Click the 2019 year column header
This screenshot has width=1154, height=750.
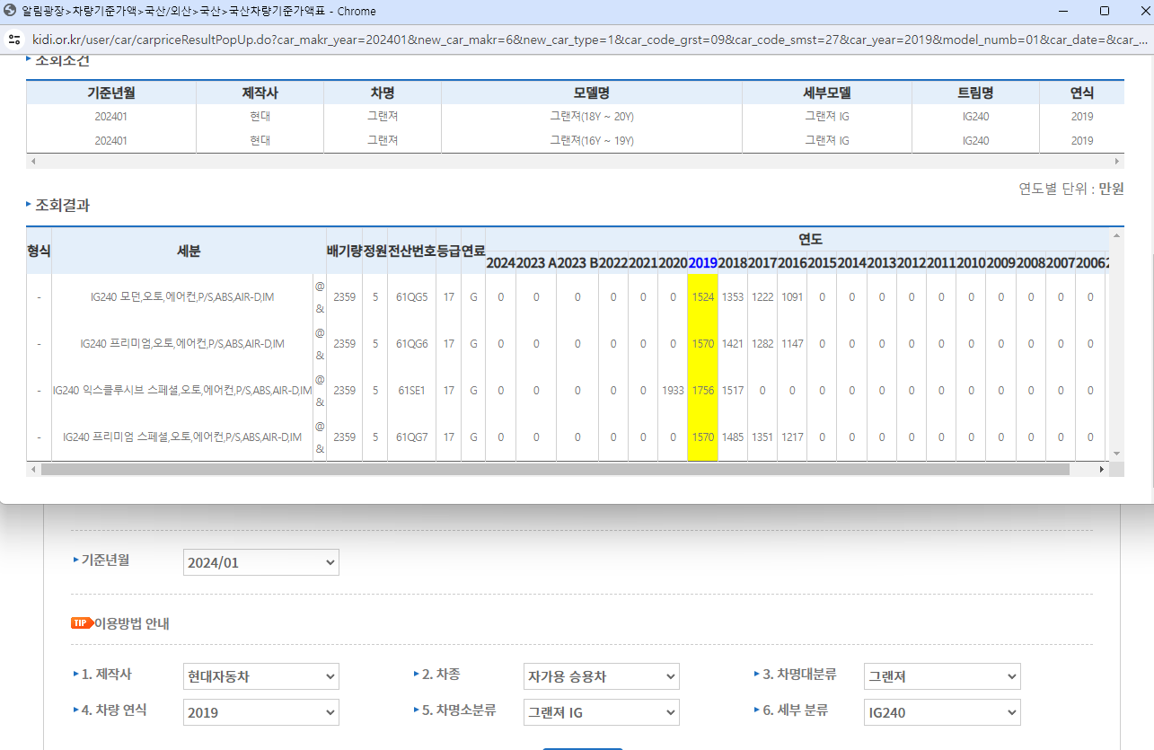coord(702,263)
